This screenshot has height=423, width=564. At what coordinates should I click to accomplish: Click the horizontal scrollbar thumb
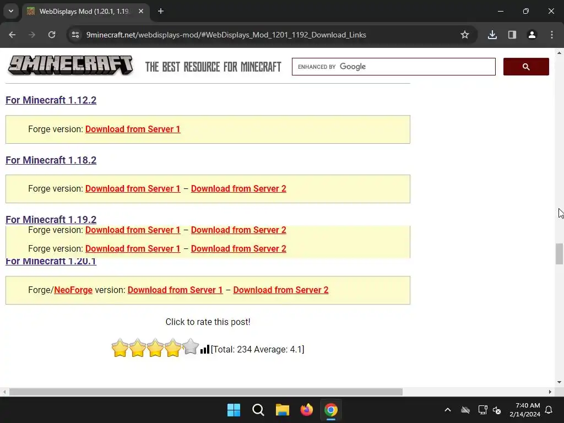coord(206,392)
